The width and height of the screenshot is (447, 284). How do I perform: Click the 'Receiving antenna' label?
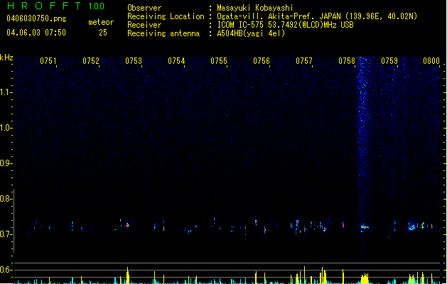pos(163,33)
